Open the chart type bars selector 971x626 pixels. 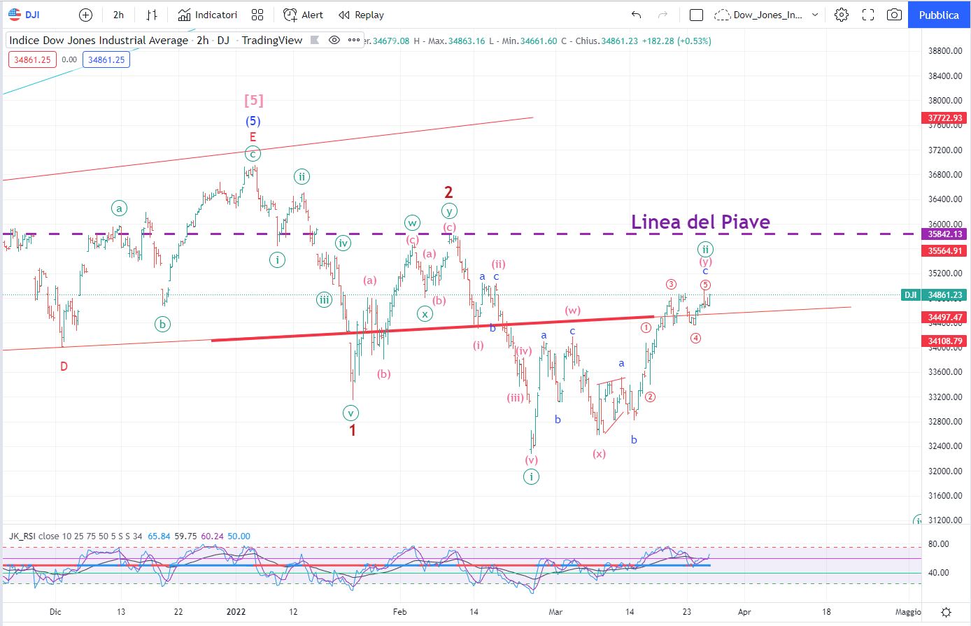[151, 15]
